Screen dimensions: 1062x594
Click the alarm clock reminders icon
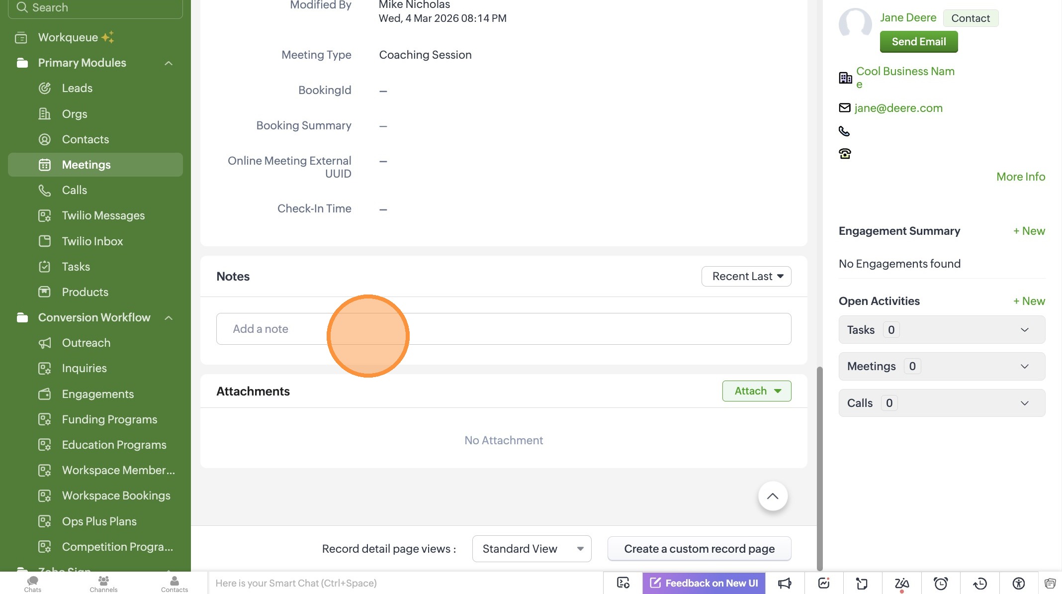coord(940,583)
